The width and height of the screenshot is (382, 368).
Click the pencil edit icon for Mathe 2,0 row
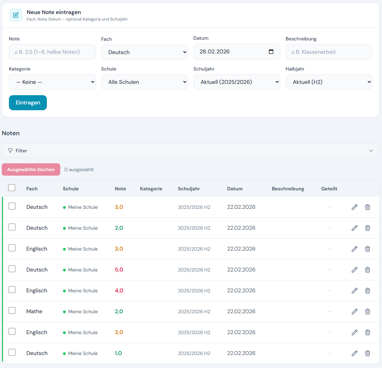pyautogui.click(x=354, y=312)
